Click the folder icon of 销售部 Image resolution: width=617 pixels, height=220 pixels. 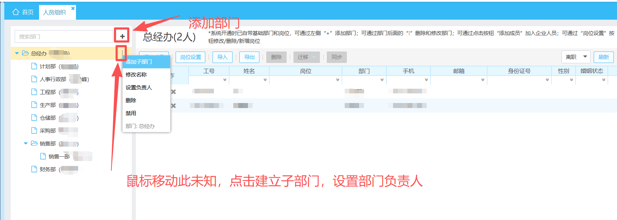click(x=34, y=143)
